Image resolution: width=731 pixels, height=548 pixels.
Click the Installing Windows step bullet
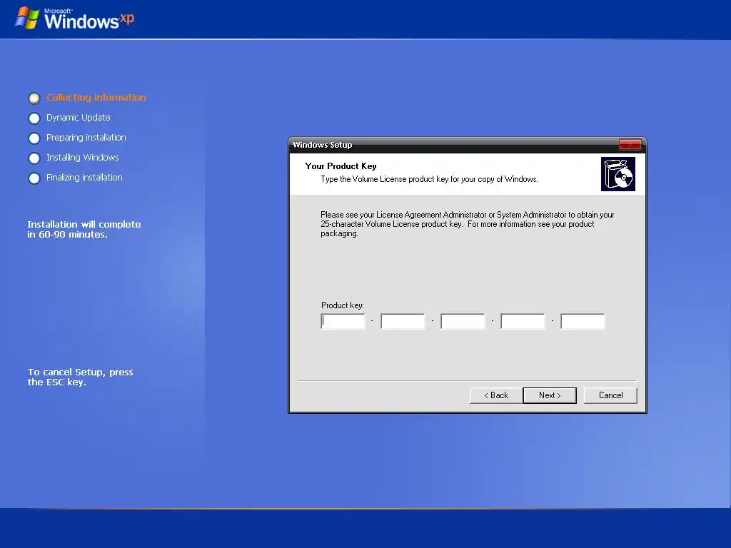(34, 158)
